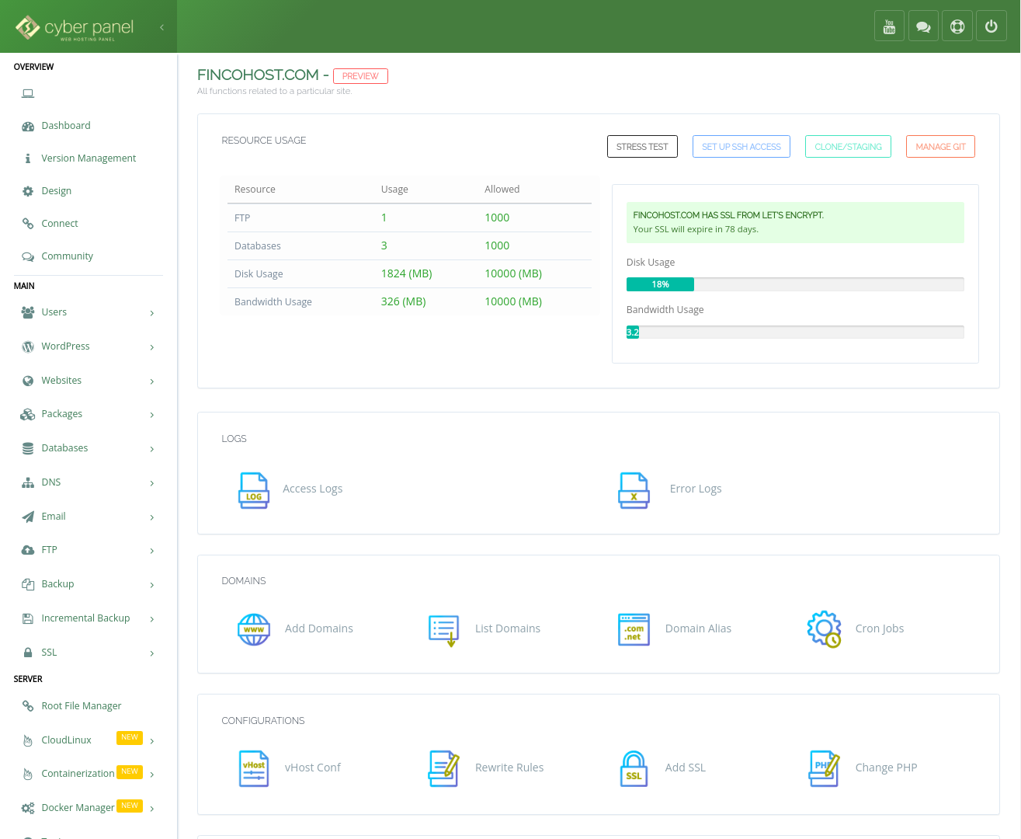
Task: Open the chat bubbles icon in header
Action: [x=923, y=26]
